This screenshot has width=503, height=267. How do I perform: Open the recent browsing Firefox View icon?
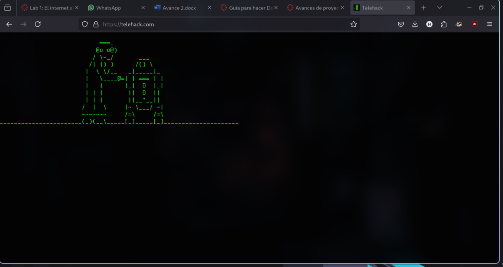[x=8, y=8]
